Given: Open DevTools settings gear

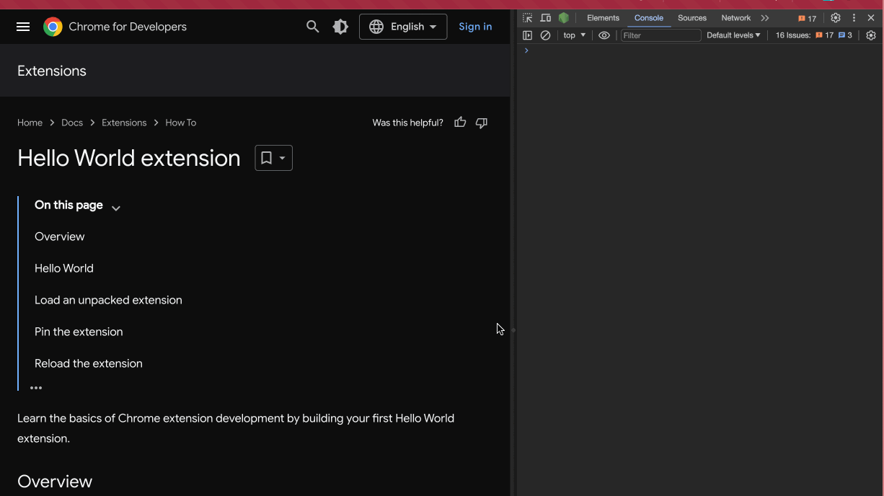Looking at the screenshot, I should pyautogui.click(x=835, y=17).
